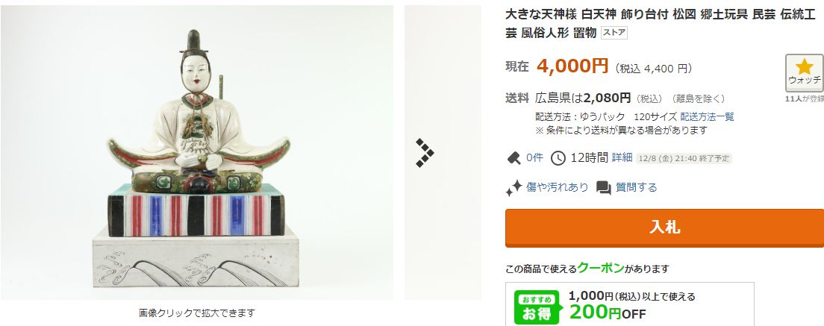
Task: Click the auction gavel bid-count icon
Action: pos(514,157)
